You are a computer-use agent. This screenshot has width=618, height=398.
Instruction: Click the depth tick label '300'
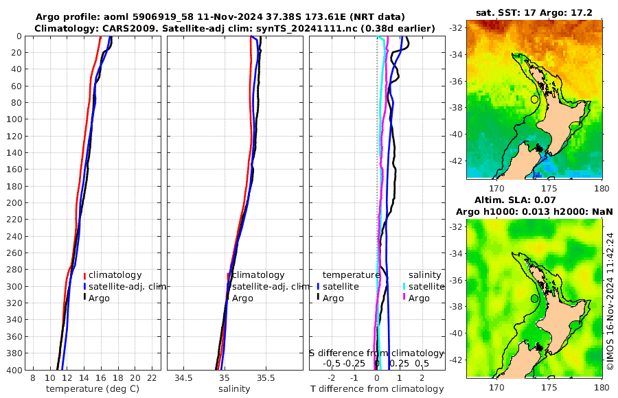point(14,286)
